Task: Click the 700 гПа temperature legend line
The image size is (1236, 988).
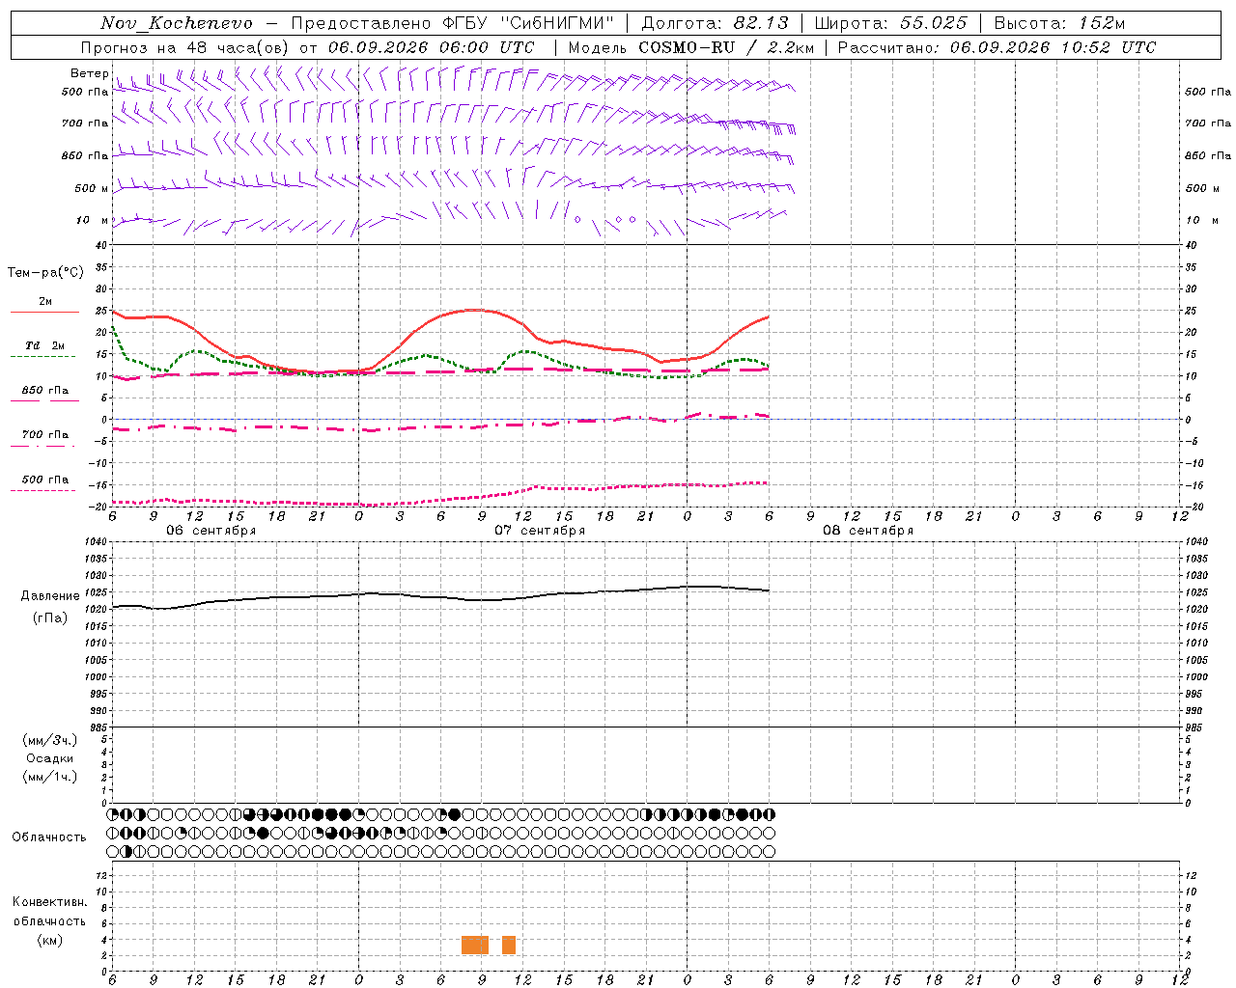Action: pyautogui.click(x=42, y=446)
